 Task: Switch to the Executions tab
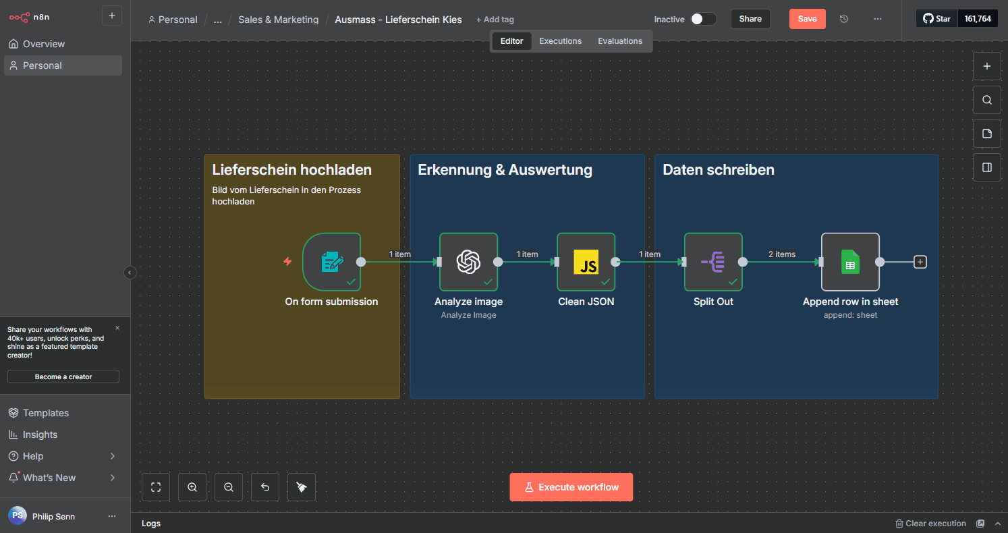click(x=560, y=41)
